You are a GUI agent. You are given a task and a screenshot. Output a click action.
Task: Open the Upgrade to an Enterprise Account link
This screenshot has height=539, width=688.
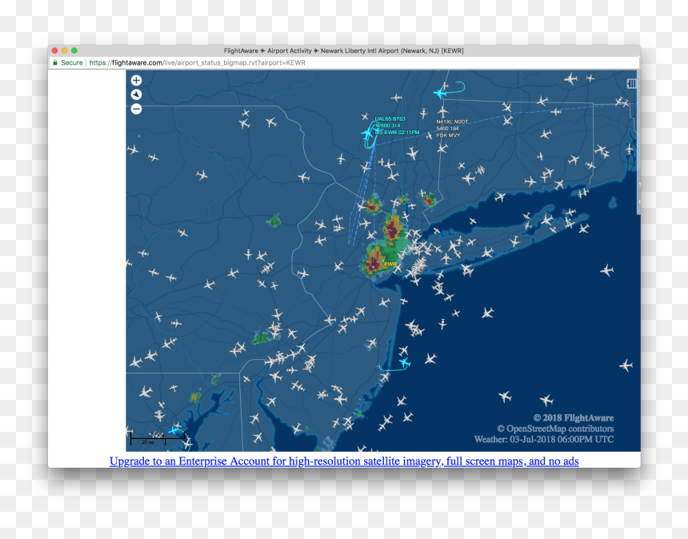(344, 461)
